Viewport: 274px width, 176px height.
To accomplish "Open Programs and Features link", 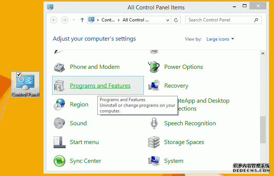I will [100, 86].
